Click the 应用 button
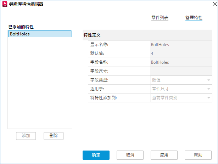Screen dimensions: 218x164 tap(164, 155)
